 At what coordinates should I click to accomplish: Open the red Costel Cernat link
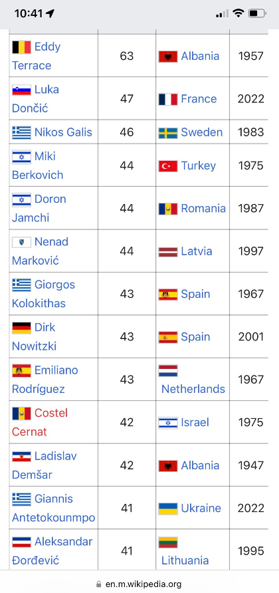coord(40,422)
